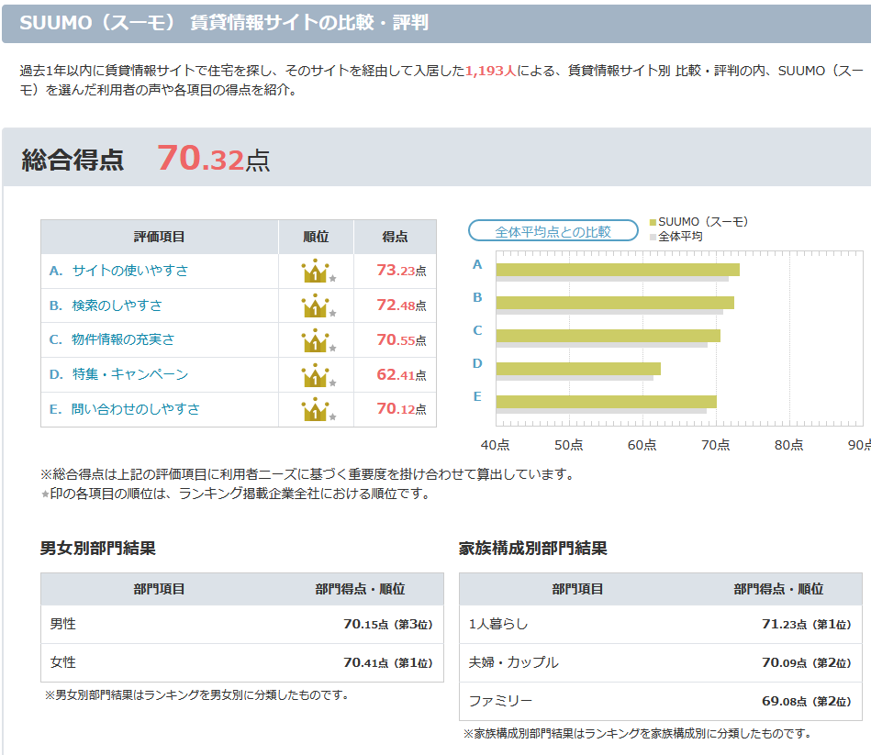Viewport: 871px width, 755px height.
Task: Click the 1人暮らし row label
Action: click(498, 624)
